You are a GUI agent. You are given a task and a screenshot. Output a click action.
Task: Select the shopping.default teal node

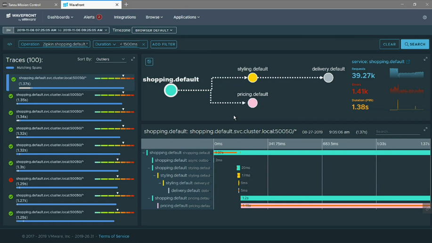pyautogui.click(x=171, y=90)
